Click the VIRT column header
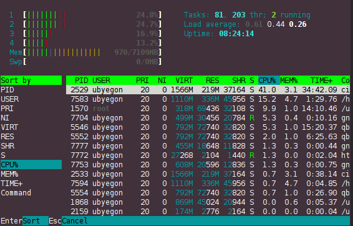Viewport: 353px width, 226px height. 184,81
